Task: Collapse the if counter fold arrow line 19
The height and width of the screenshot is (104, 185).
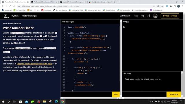Action: [67, 82]
